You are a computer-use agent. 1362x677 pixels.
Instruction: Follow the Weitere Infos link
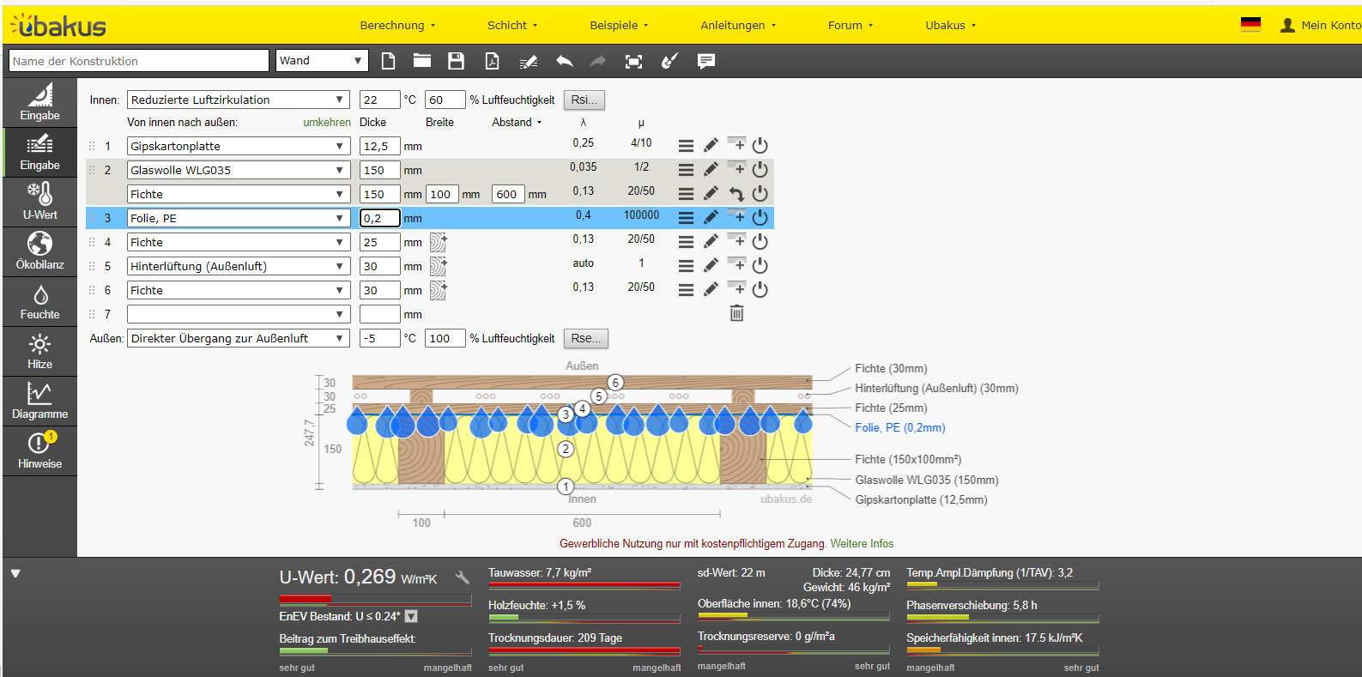click(x=862, y=543)
